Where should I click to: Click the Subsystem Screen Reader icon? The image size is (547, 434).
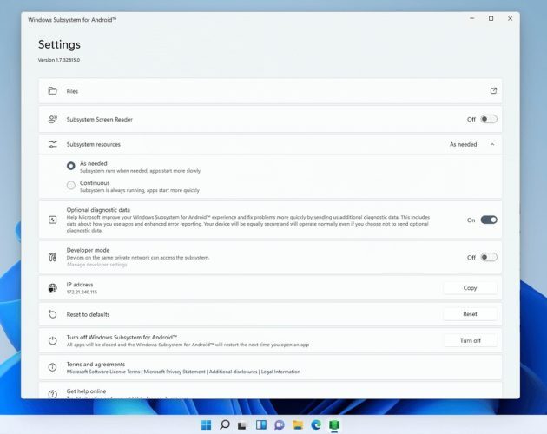(52, 119)
